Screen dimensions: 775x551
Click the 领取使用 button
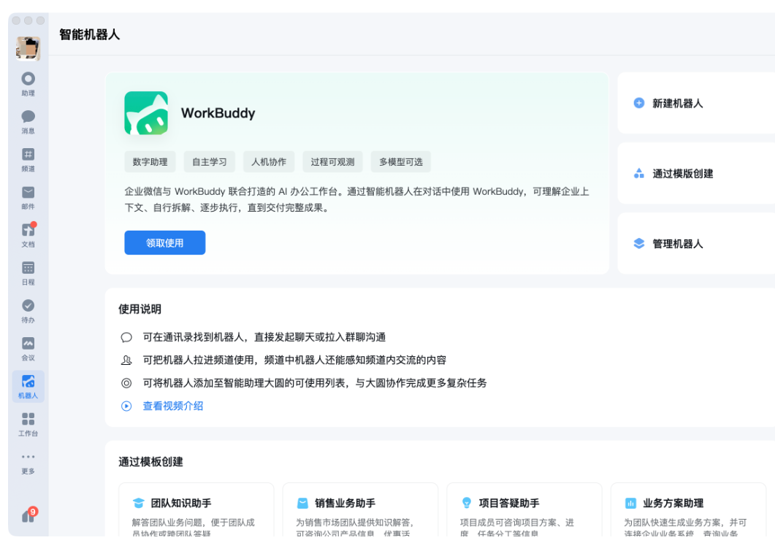tap(164, 243)
